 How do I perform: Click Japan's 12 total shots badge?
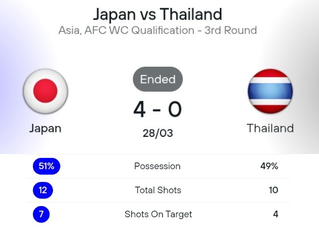43,190
